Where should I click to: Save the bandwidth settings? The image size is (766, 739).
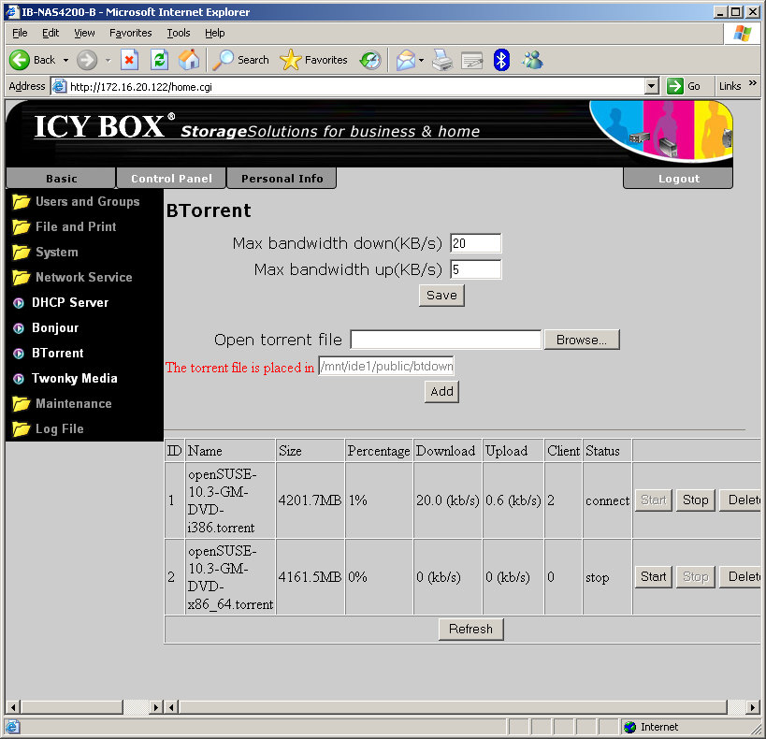pos(441,296)
